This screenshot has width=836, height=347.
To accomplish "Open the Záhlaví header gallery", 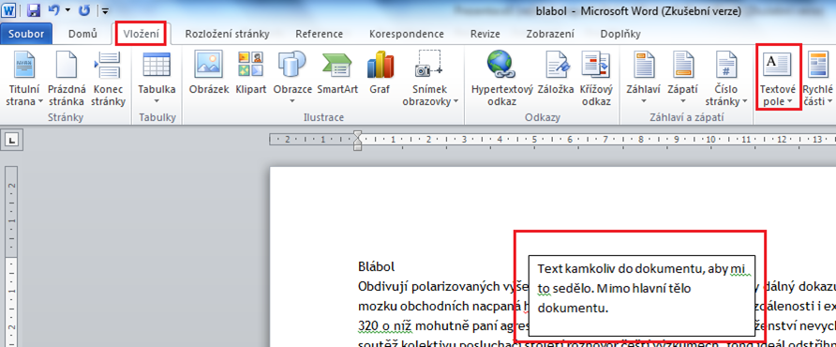I will click(644, 79).
